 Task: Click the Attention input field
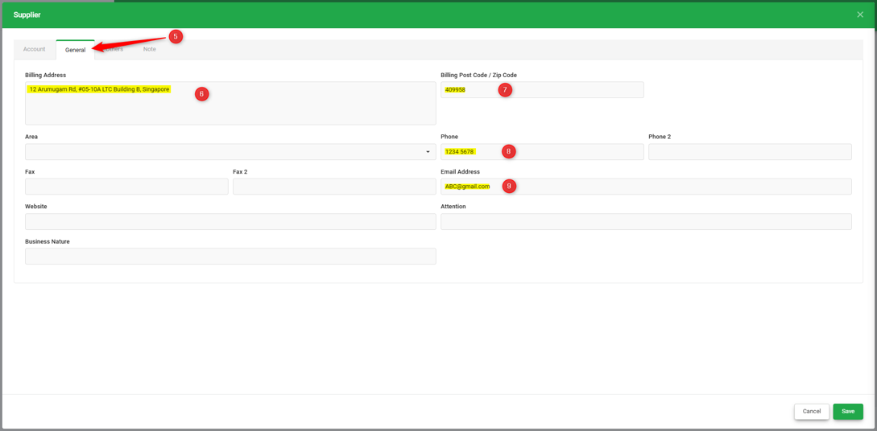(646, 222)
